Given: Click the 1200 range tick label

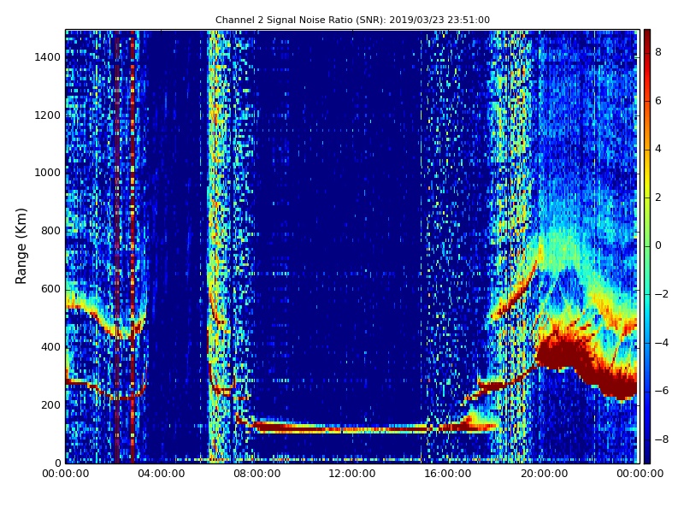Looking at the screenshot, I should click(47, 115).
